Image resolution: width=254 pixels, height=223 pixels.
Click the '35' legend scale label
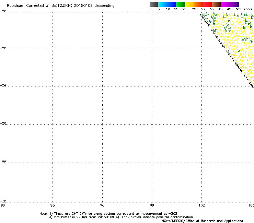click(x=211, y=9)
